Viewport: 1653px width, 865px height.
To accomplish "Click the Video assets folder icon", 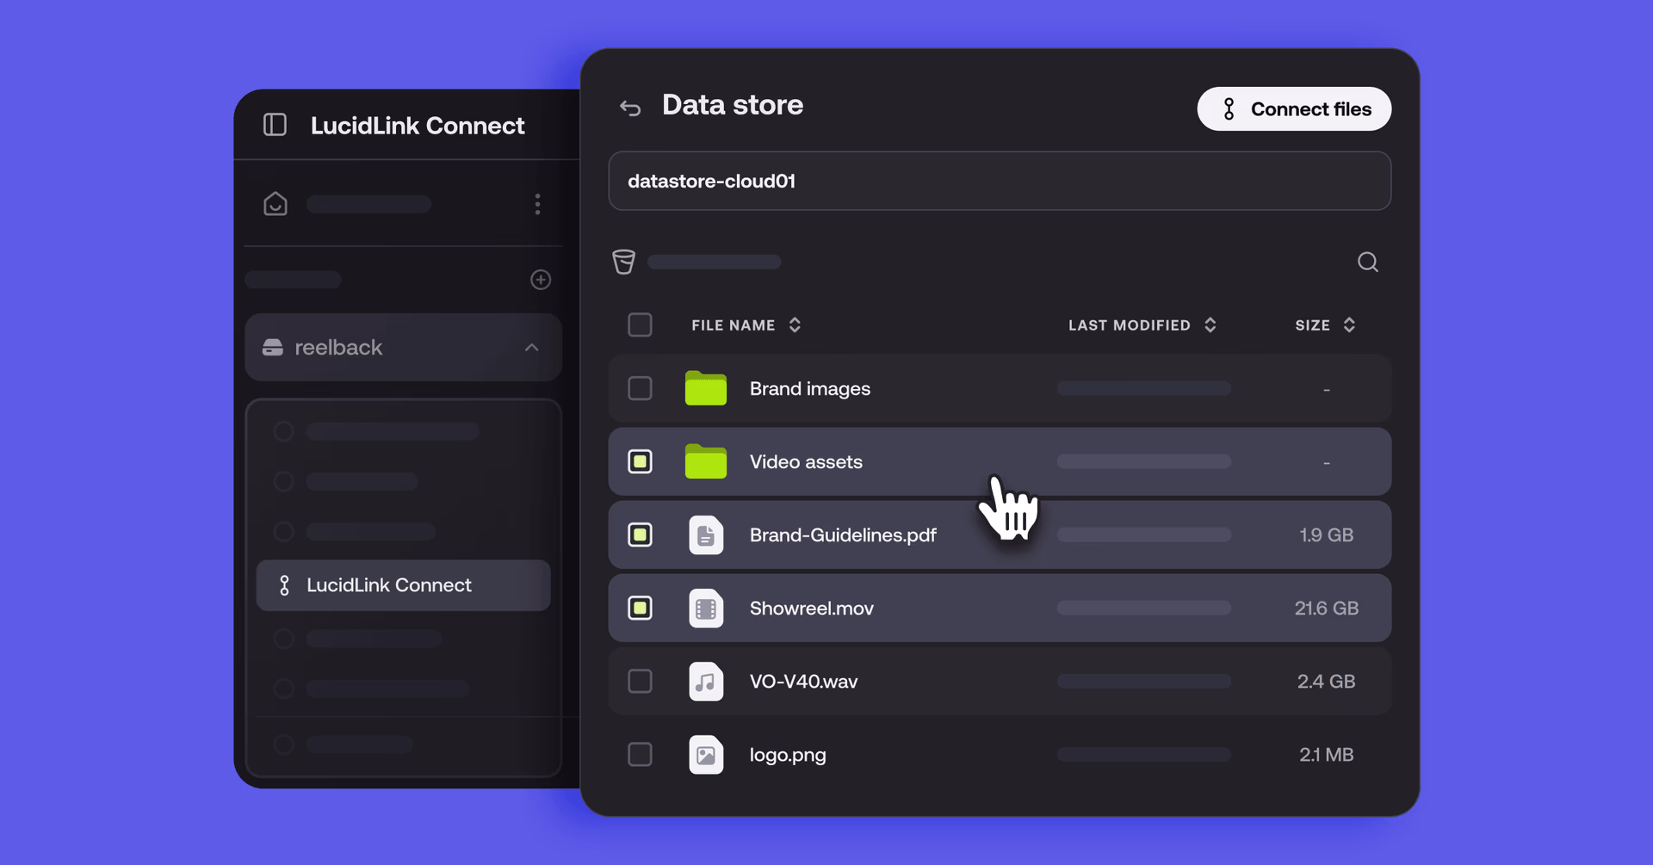I will pos(706,461).
